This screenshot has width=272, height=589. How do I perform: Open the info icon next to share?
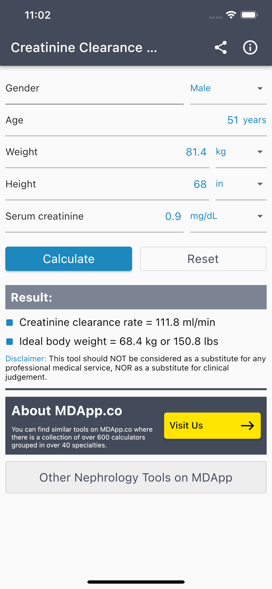click(x=250, y=48)
